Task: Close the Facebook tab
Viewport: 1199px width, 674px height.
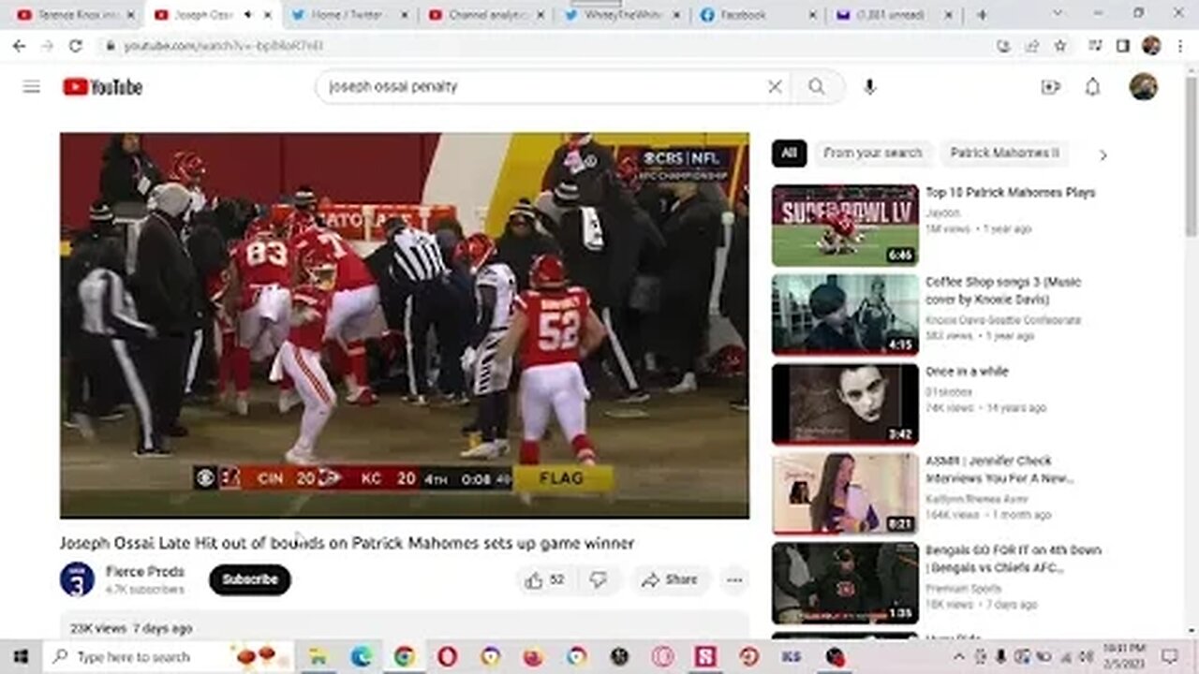Action: [812, 15]
